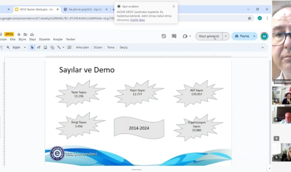Open the Chrome three-dot menu

[x=267, y=18]
